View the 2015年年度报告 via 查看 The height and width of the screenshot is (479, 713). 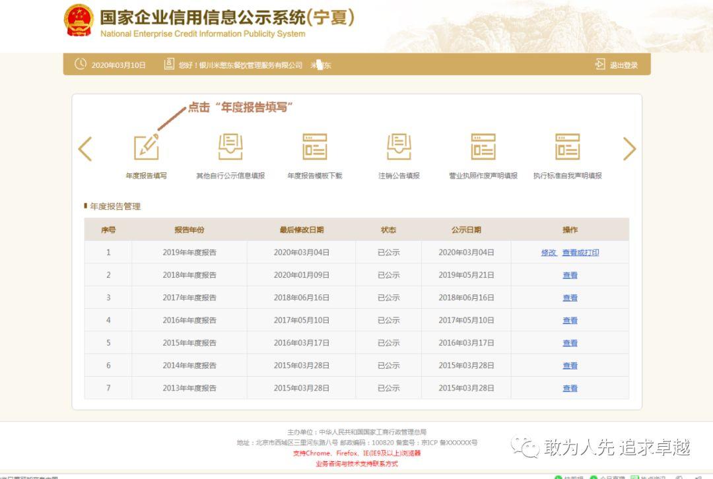click(x=570, y=343)
